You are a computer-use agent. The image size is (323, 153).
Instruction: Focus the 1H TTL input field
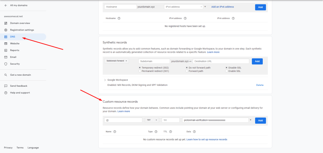point(171,120)
